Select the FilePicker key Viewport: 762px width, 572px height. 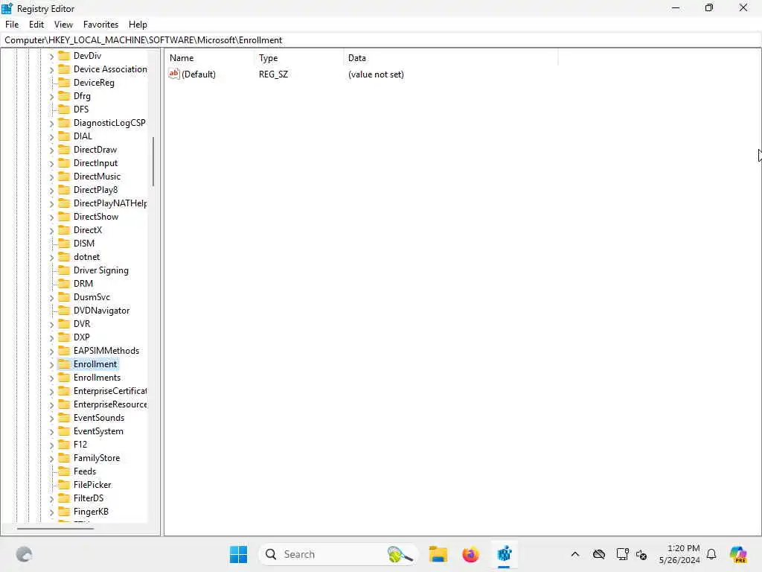92,484
